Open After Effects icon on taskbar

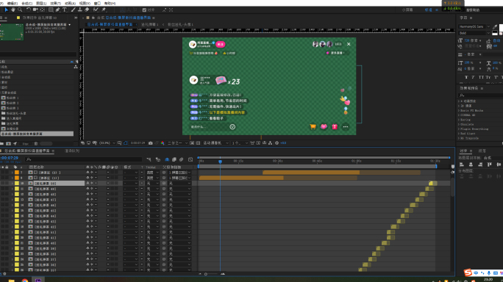pyautogui.click(x=38, y=281)
